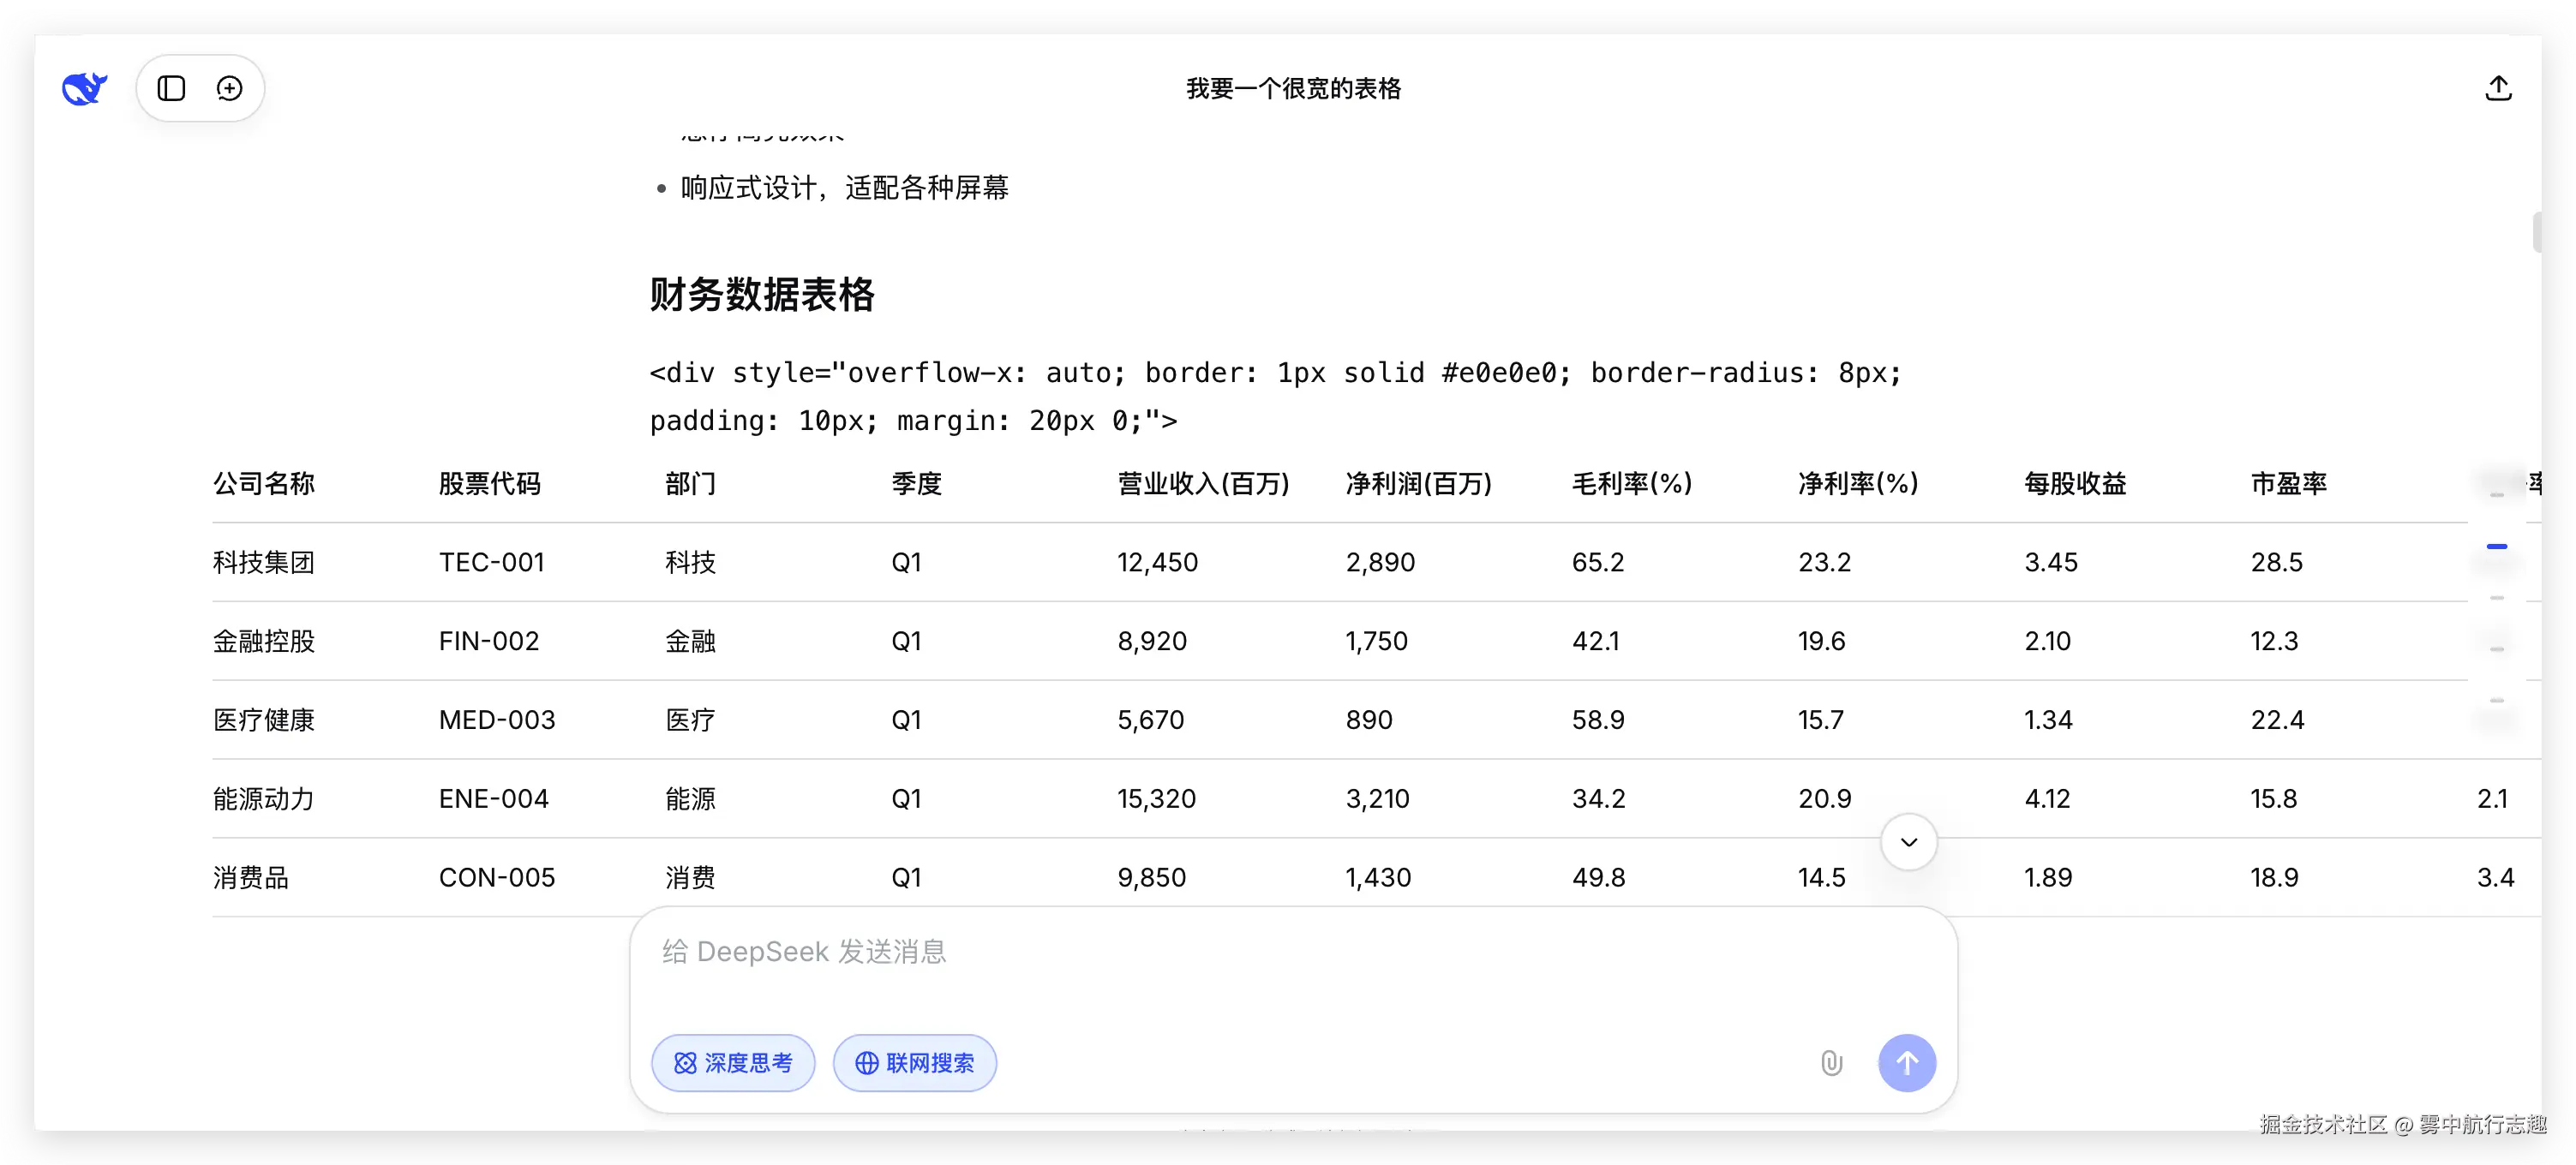The height and width of the screenshot is (1165, 2576).
Task: Click the chat title 我要一个很宽的表格
Action: click(1293, 89)
